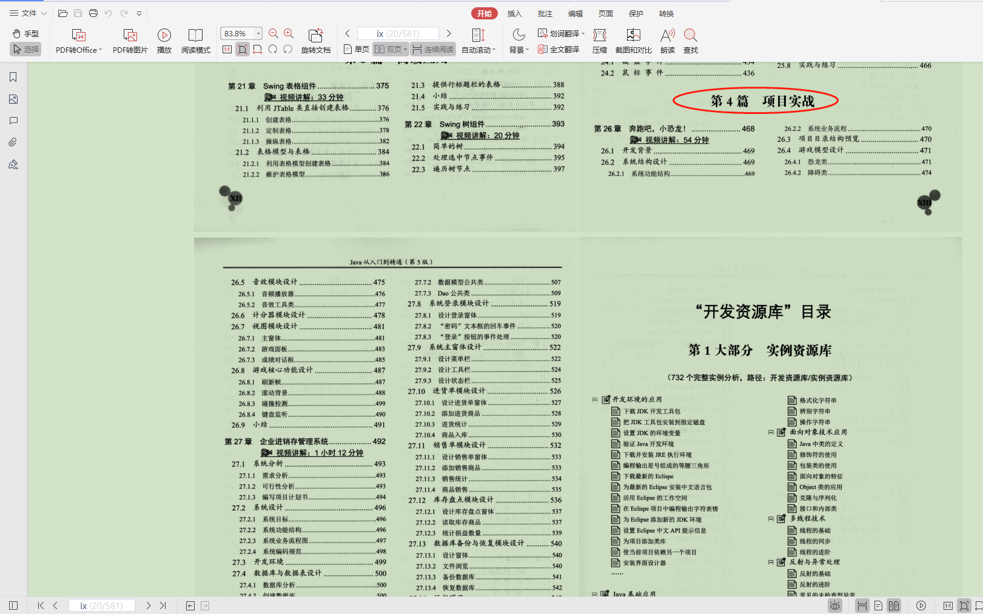The height and width of the screenshot is (614, 983).
Task: Jump to first page in status bar
Action: 41,606
